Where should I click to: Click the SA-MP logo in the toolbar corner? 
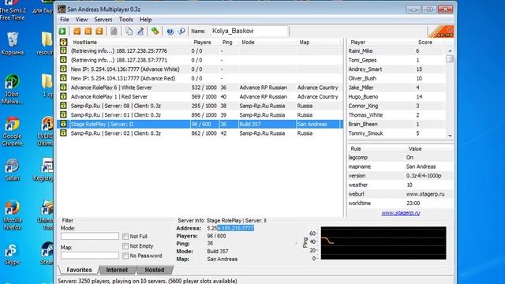point(441,32)
